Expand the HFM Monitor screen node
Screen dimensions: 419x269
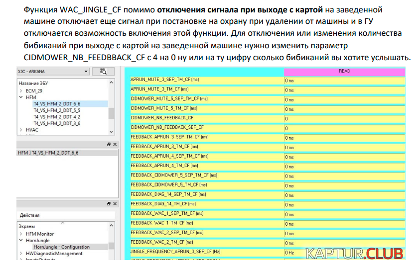point(20,234)
